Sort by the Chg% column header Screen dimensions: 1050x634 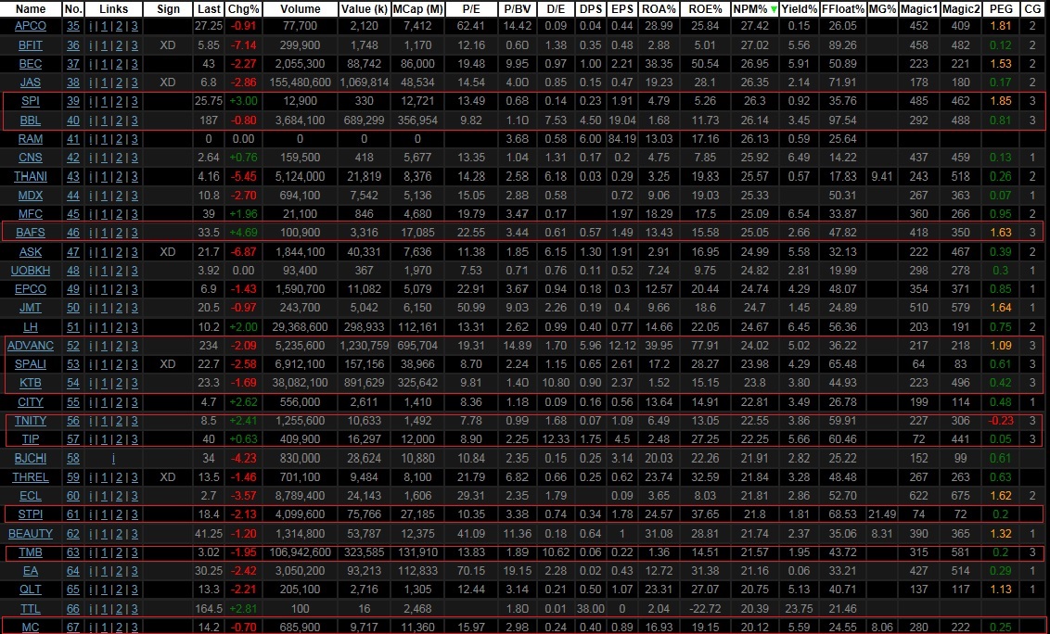point(243,8)
